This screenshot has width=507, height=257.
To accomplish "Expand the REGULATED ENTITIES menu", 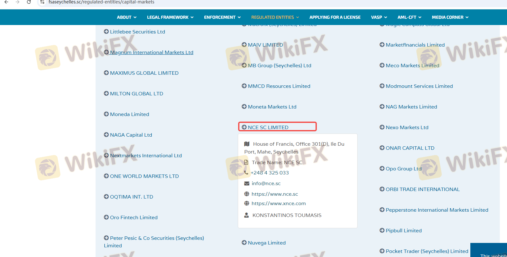I will (x=275, y=17).
